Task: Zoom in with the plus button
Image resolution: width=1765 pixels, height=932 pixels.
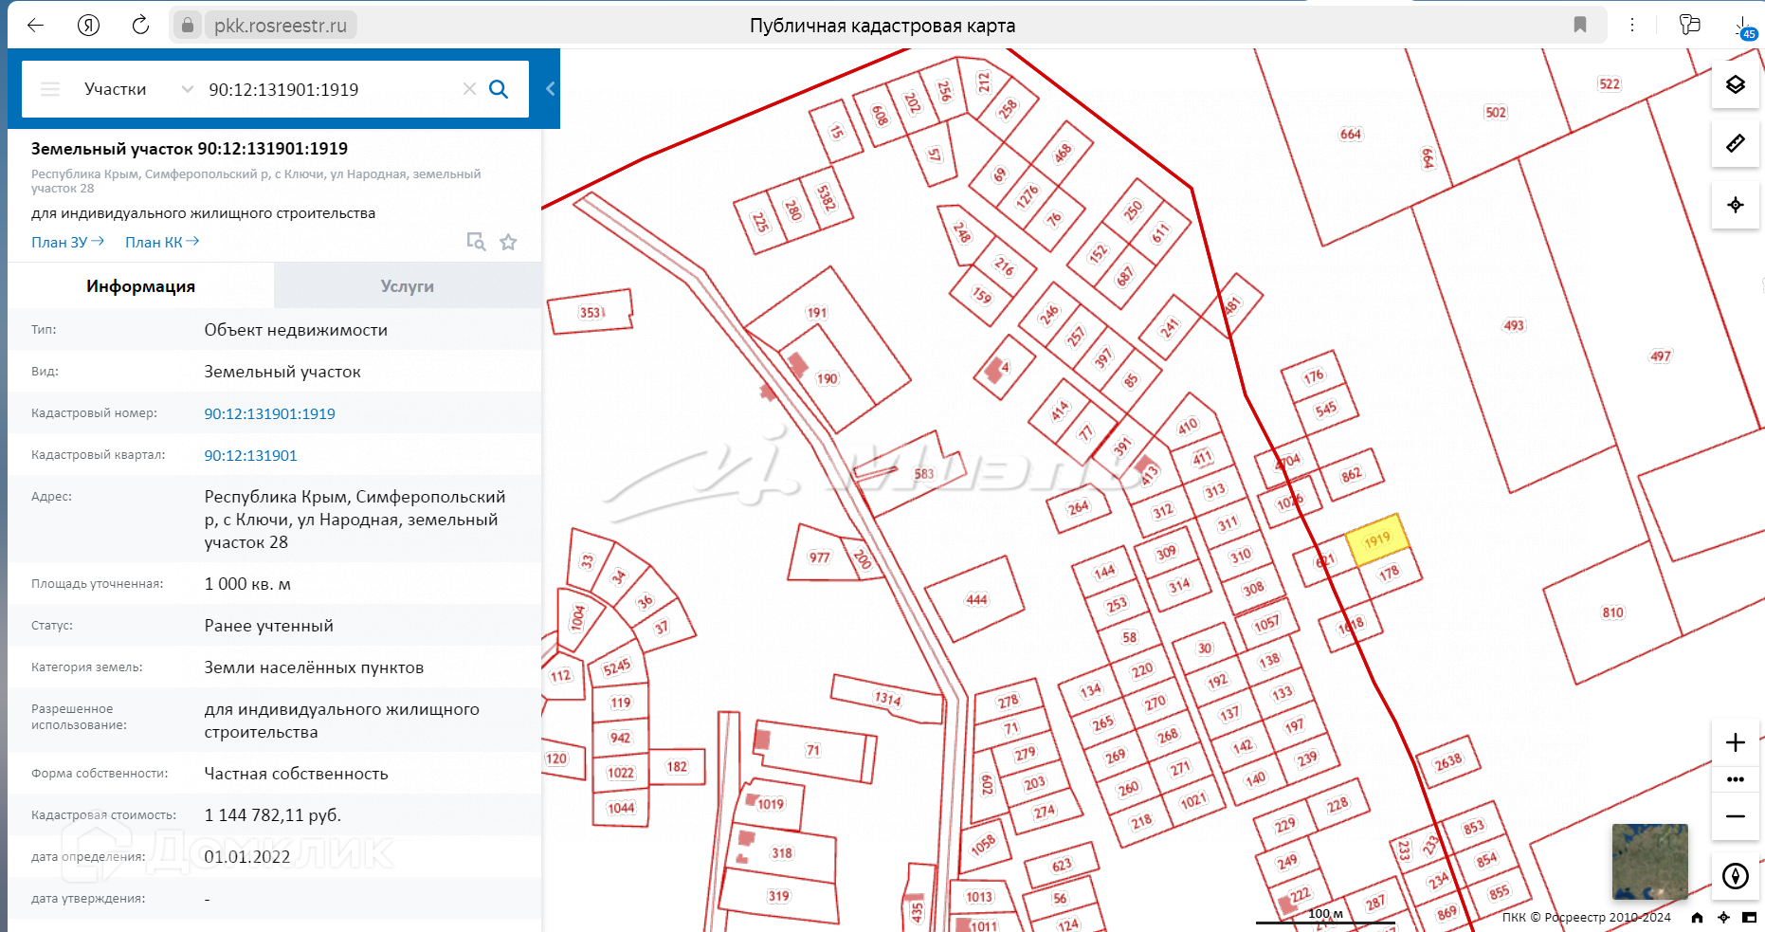Action: (1735, 742)
